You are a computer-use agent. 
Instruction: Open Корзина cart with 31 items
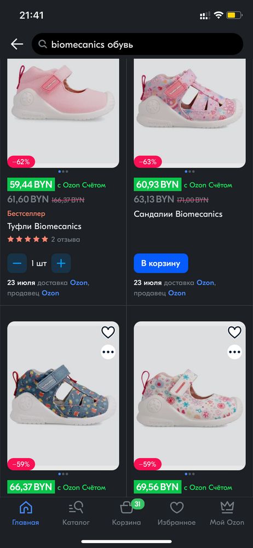coord(127,513)
